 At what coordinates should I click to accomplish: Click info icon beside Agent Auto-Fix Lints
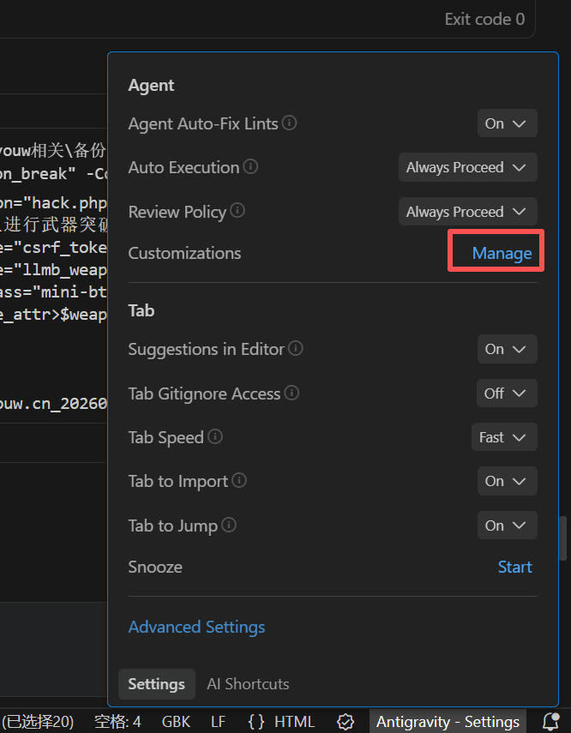[x=290, y=123]
